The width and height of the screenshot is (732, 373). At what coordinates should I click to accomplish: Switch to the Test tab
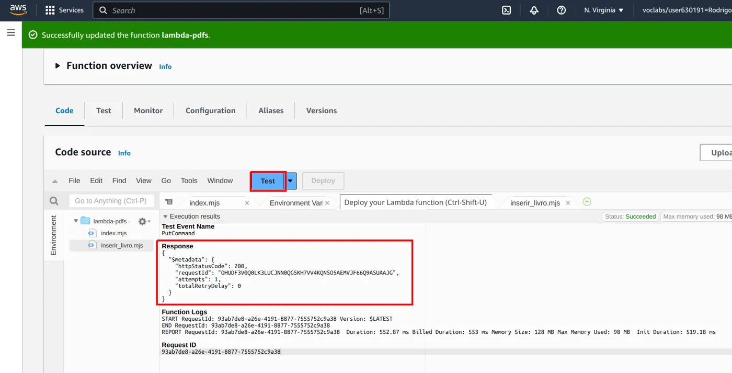point(104,111)
